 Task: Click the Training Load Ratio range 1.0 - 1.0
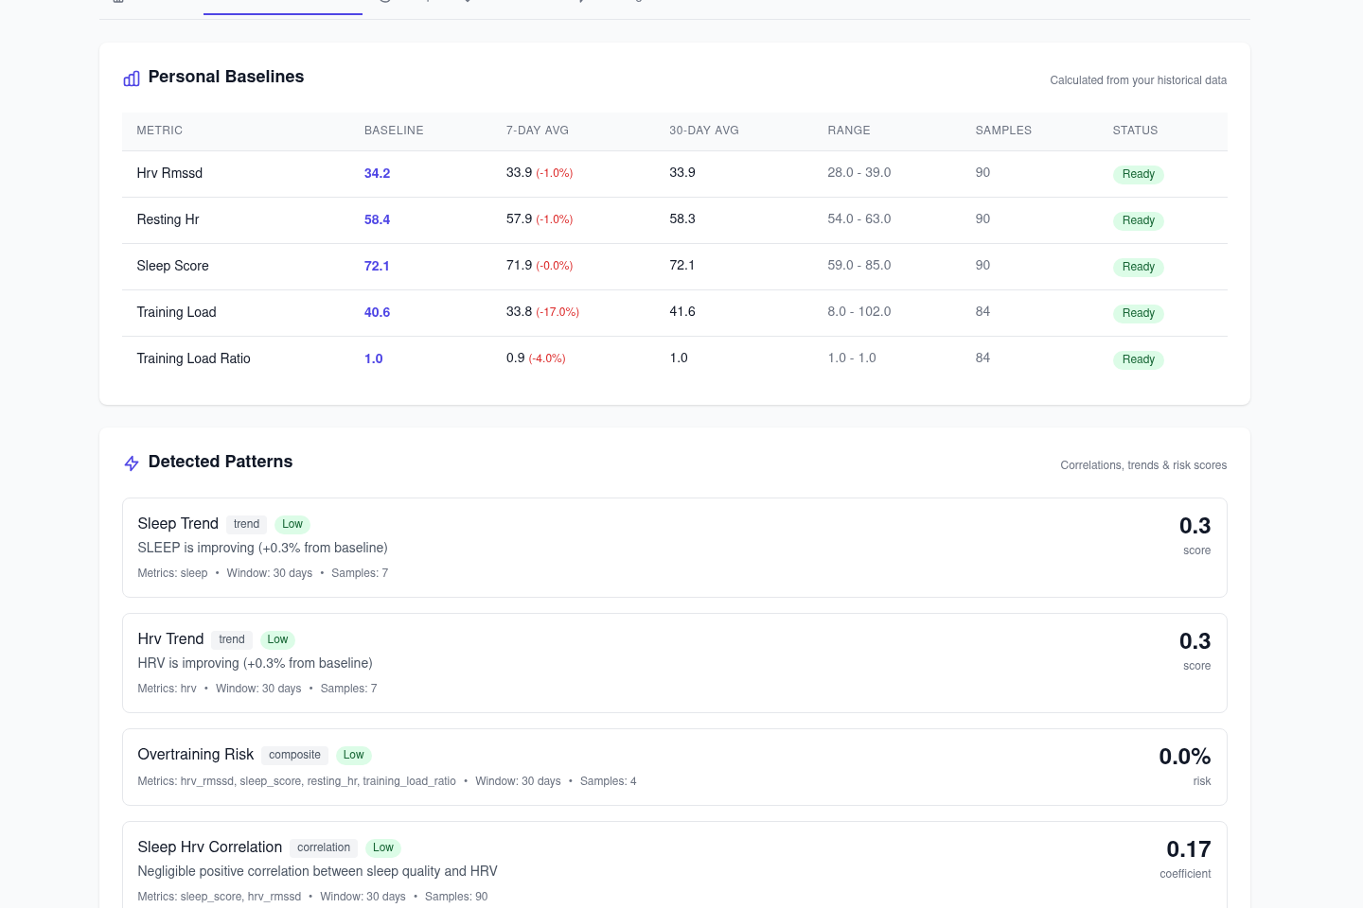pos(852,358)
